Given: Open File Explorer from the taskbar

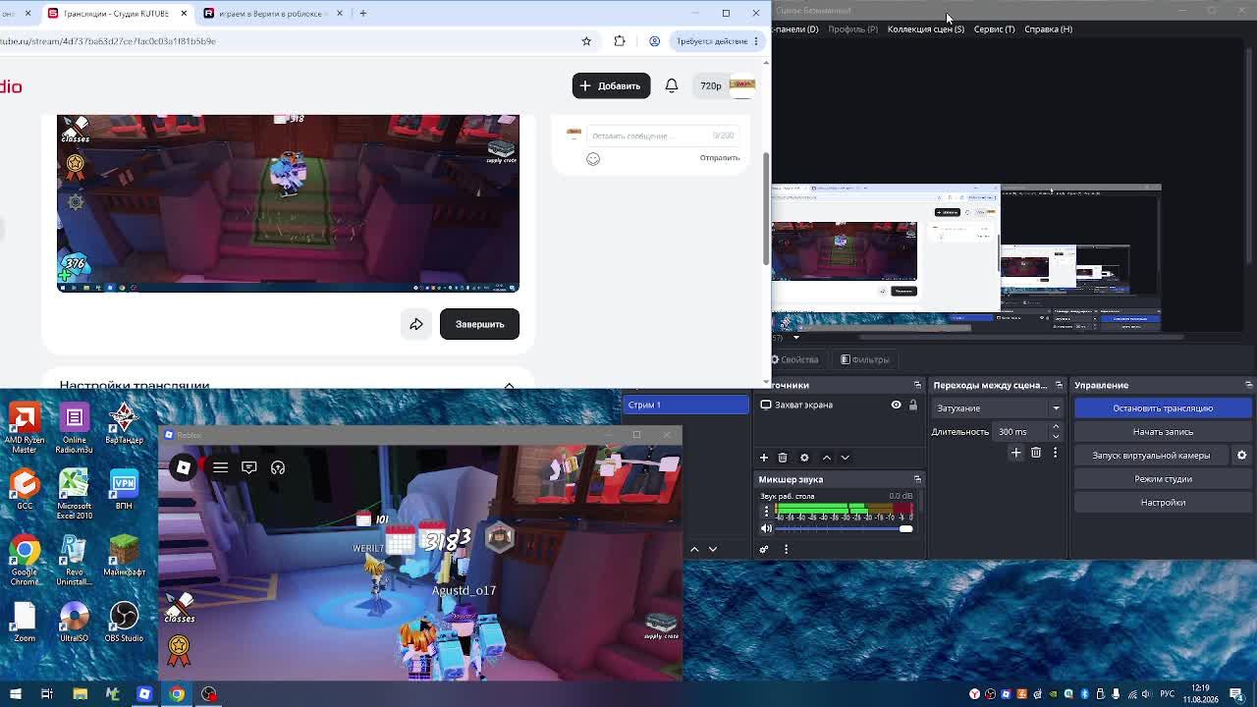Looking at the screenshot, I should pyautogui.click(x=80, y=694).
